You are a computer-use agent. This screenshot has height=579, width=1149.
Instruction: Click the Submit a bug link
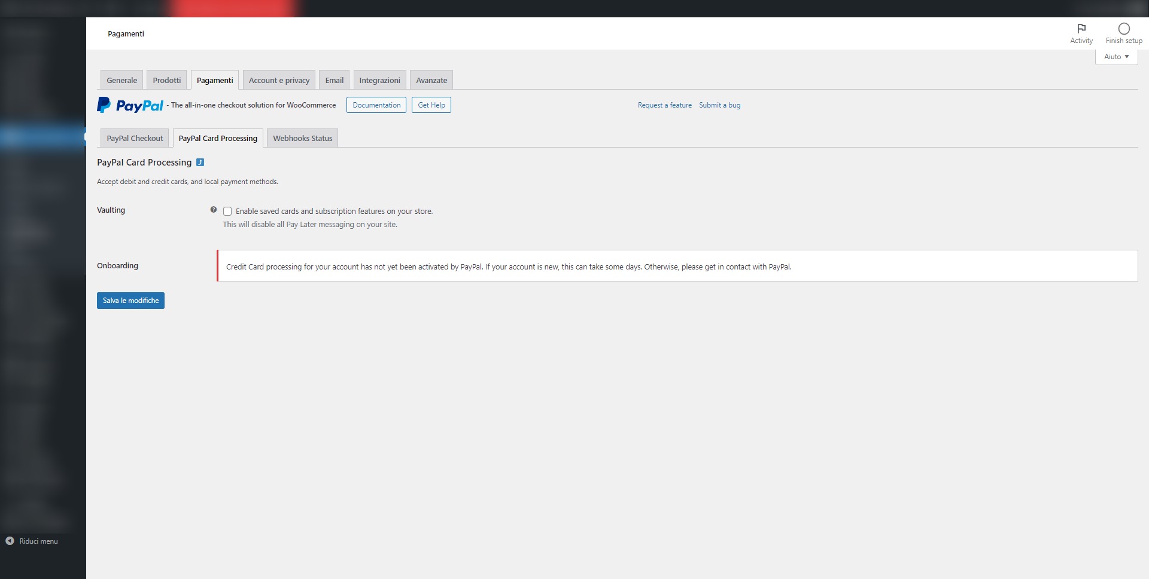719,105
